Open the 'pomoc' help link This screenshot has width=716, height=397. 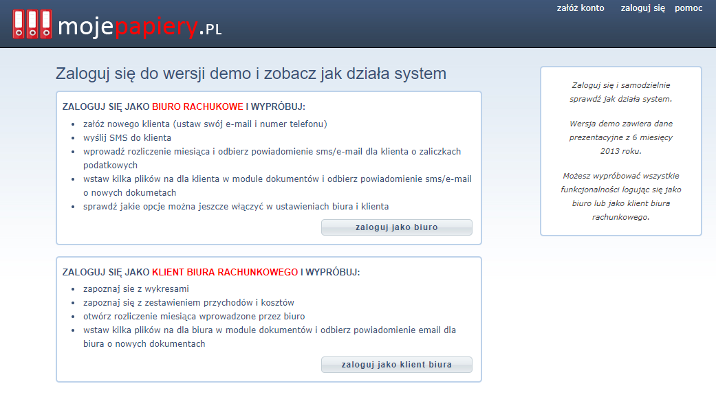click(688, 8)
